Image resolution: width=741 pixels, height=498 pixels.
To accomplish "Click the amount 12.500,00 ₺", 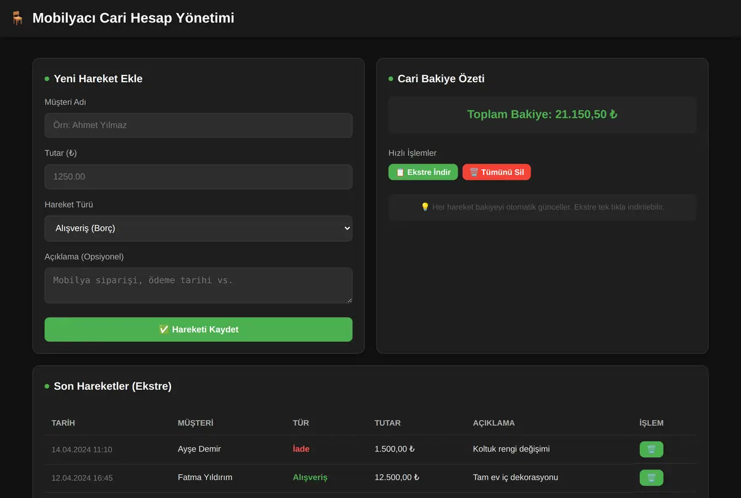I will pyautogui.click(x=396, y=478).
